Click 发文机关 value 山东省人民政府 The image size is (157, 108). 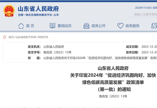point(54,47)
